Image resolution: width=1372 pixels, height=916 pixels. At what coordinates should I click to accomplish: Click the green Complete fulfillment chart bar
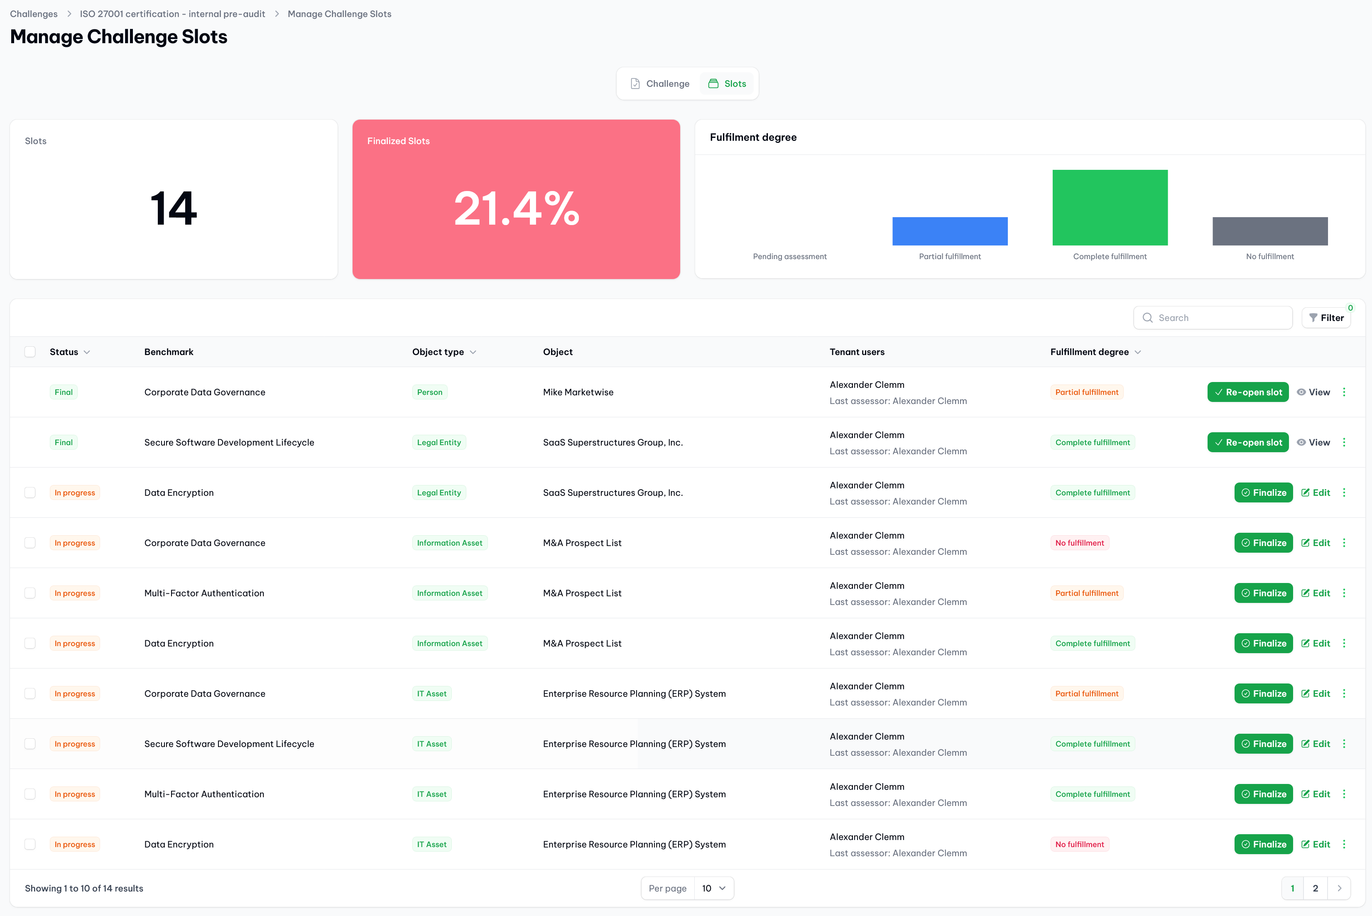click(1110, 207)
